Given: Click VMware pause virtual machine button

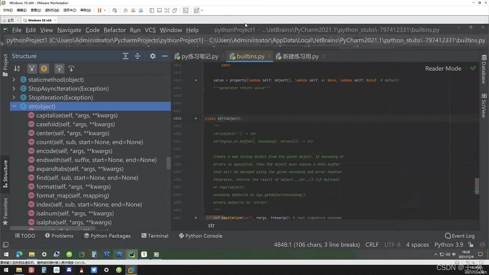Looking at the screenshot, I should point(100,10).
